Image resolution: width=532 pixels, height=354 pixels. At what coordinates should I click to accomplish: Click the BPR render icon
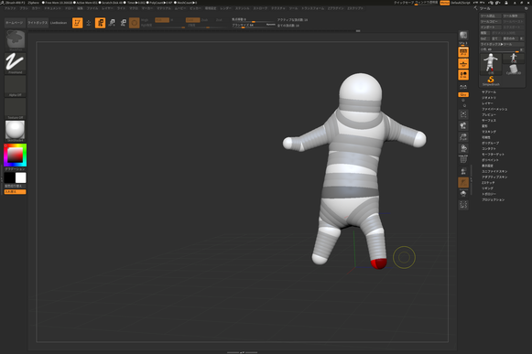[463, 36]
